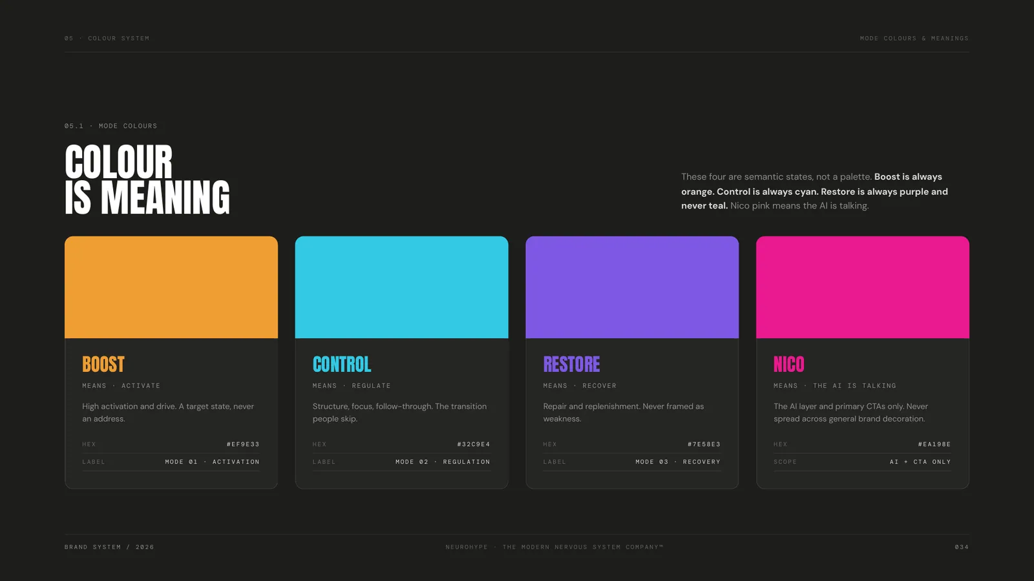Click the LABEL field label in Control card
The width and height of the screenshot is (1034, 581).
point(324,462)
